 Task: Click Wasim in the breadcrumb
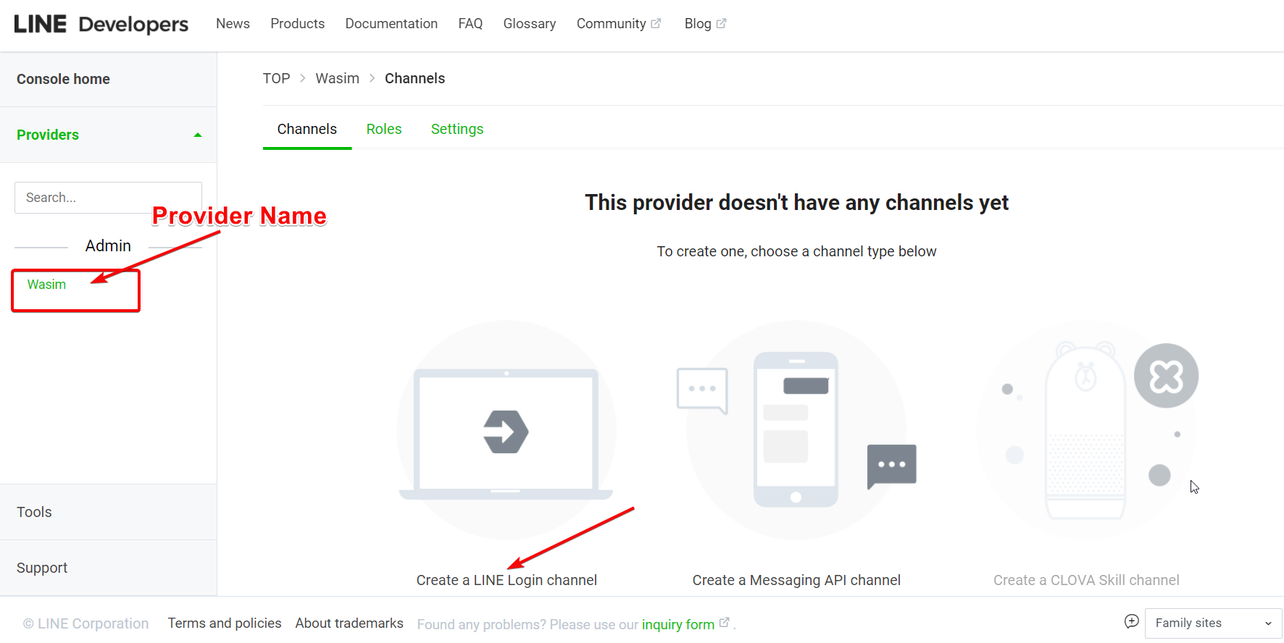(x=337, y=78)
